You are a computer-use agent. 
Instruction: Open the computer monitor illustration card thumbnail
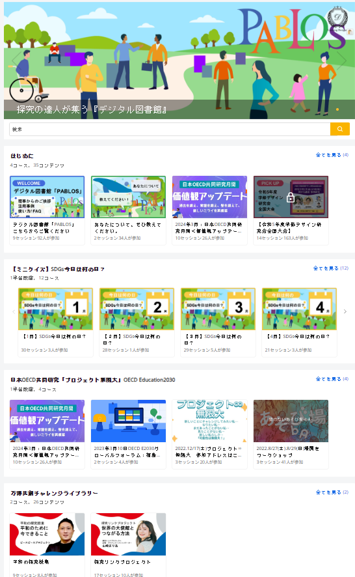pos(128,421)
